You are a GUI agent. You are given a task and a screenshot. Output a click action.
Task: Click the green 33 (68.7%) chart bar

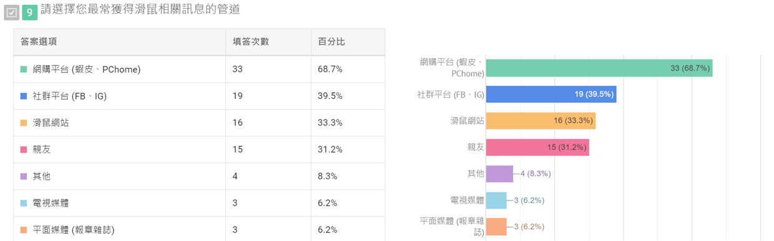[x=599, y=69]
